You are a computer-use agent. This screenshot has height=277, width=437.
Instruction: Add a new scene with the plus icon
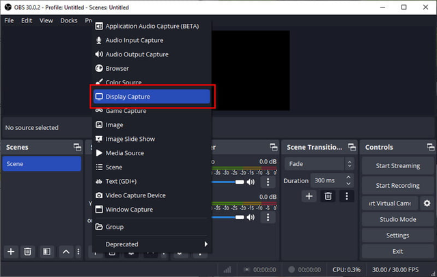tap(11, 252)
